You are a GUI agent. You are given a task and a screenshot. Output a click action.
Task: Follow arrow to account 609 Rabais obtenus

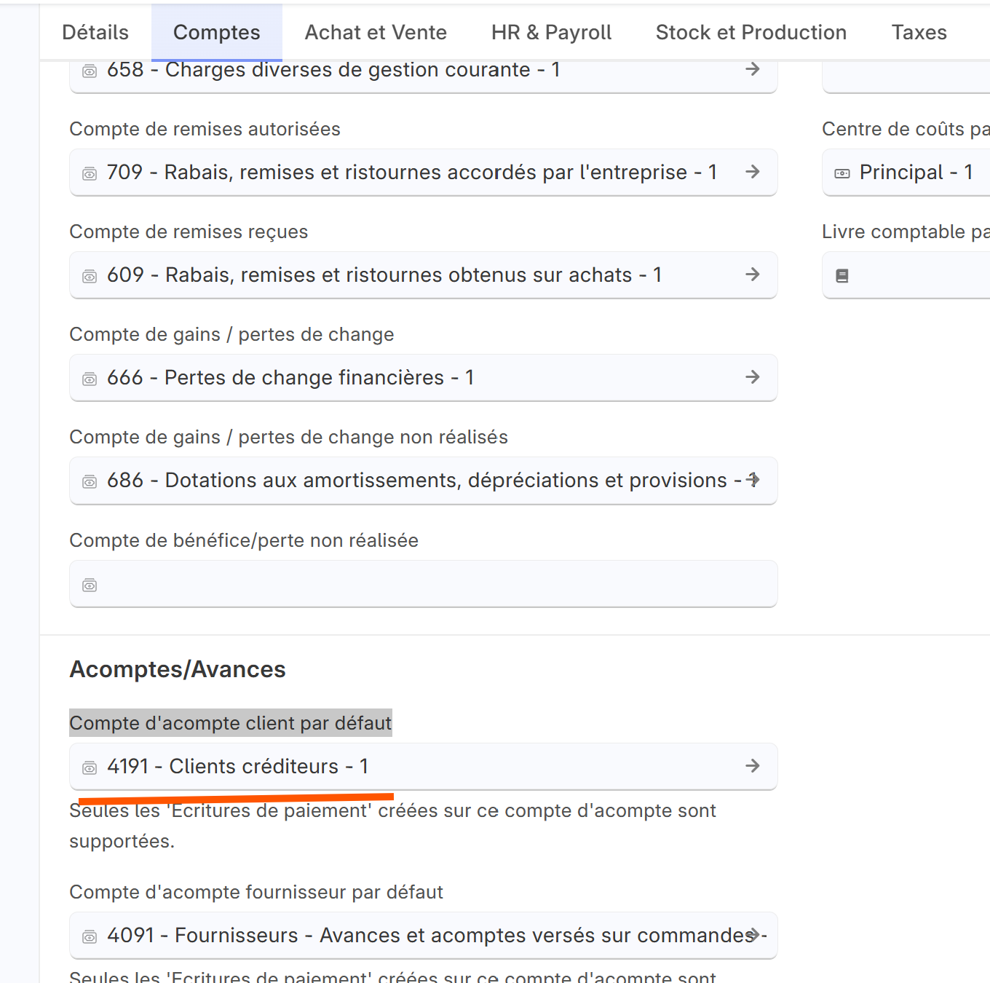(753, 275)
